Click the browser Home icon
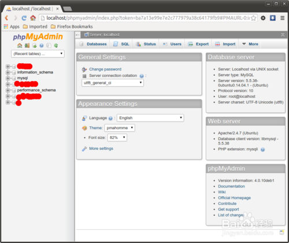This screenshot has height=243, width=289. 33,18
